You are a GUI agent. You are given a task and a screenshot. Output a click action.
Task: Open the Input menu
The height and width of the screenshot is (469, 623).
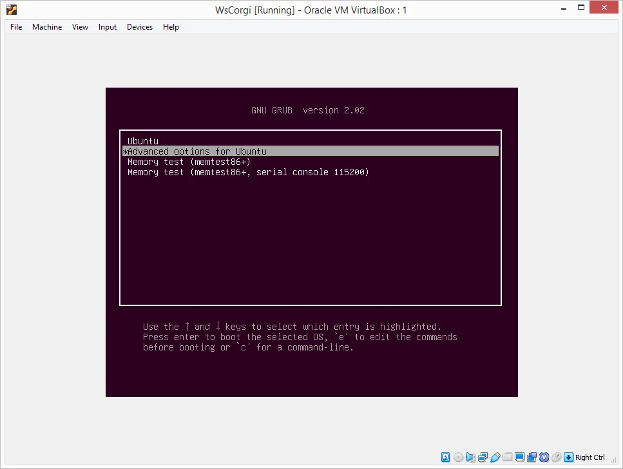(108, 27)
